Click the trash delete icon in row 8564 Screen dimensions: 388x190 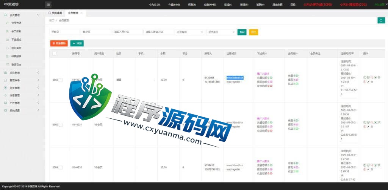[372, 169]
